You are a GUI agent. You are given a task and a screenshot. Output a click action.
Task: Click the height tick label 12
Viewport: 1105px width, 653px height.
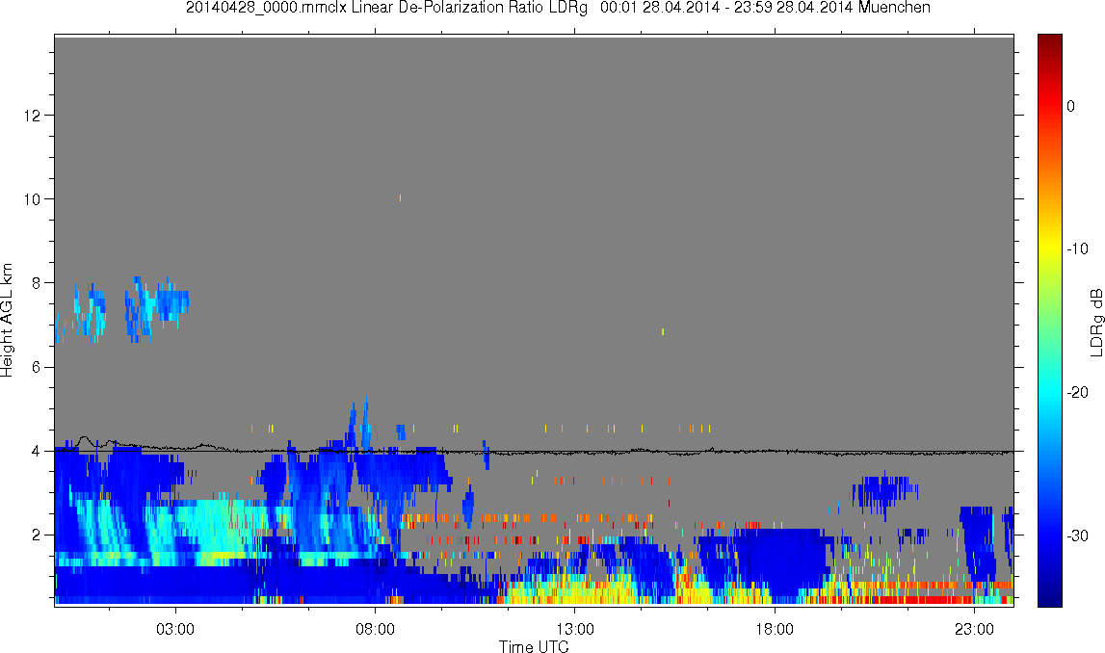[x=32, y=115]
